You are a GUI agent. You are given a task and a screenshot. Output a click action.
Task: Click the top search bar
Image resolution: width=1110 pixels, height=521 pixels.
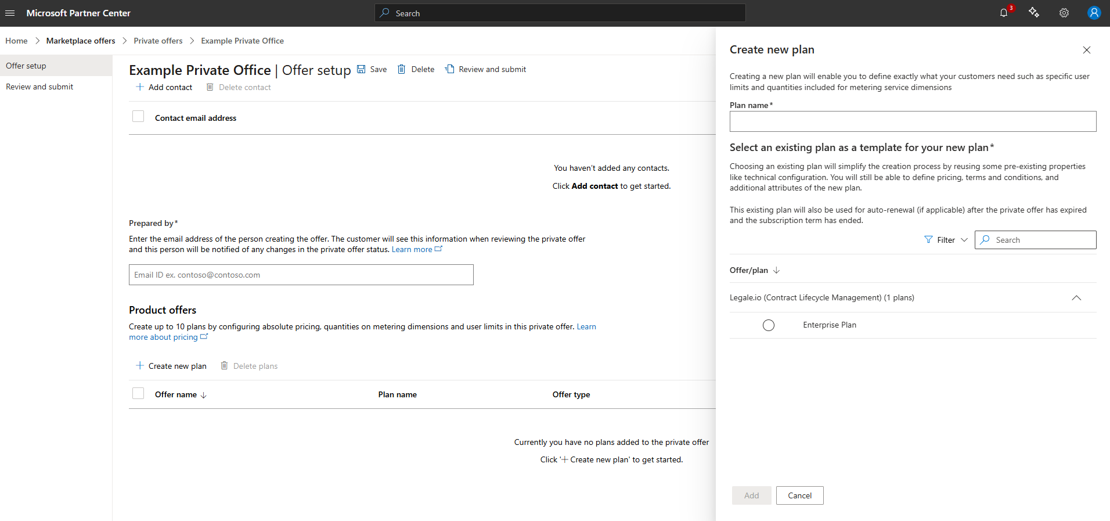pos(560,13)
